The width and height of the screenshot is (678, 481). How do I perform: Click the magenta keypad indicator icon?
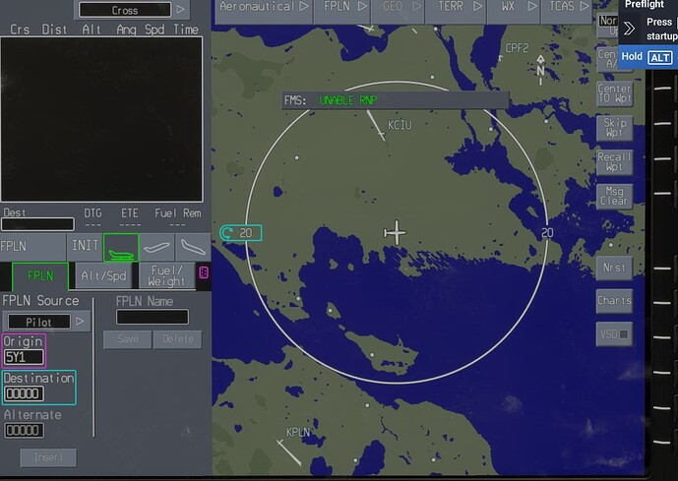coord(204,273)
